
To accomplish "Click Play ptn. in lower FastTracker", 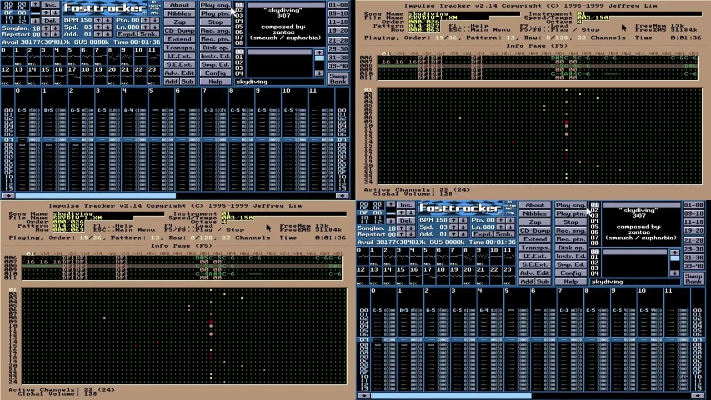I will coord(570,214).
